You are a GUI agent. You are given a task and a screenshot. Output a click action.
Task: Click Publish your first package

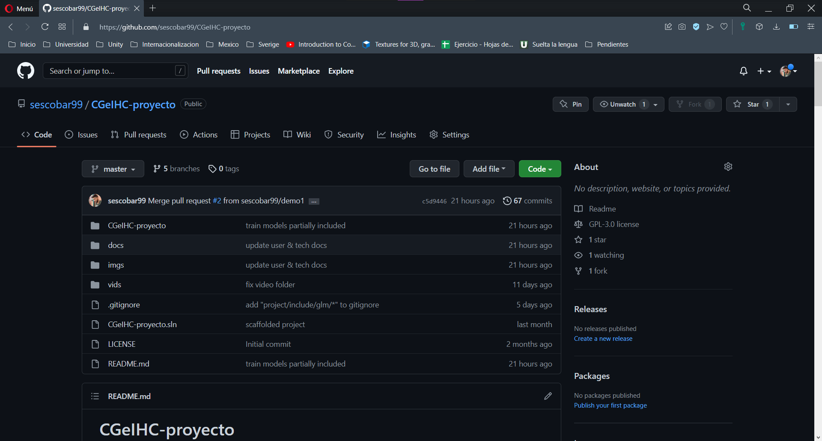coord(611,405)
